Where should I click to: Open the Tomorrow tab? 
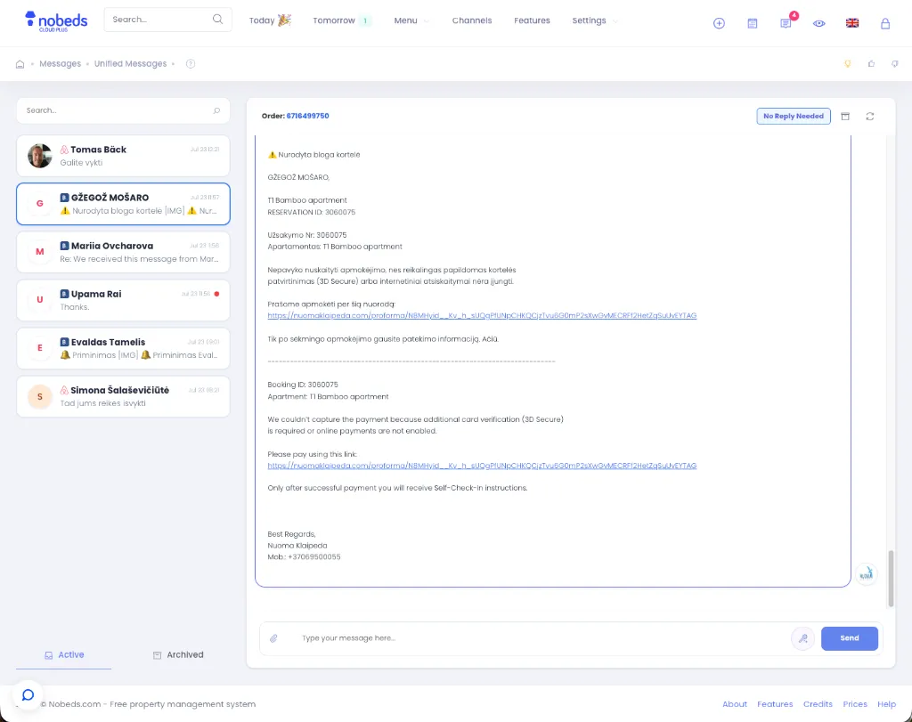(341, 20)
